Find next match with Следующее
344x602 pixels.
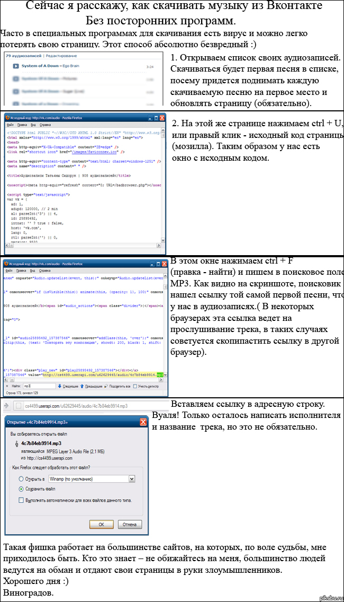[68, 386]
